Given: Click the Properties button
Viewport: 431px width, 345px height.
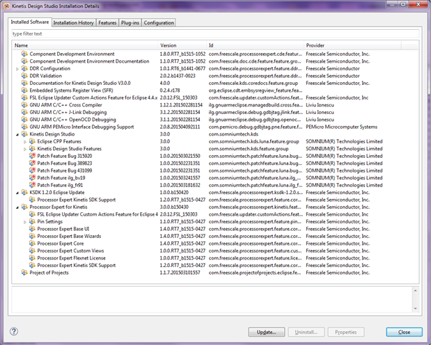Looking at the screenshot, I should pos(346,332).
